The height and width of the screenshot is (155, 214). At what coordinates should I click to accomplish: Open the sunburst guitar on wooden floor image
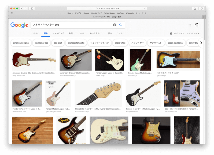tap(32, 131)
